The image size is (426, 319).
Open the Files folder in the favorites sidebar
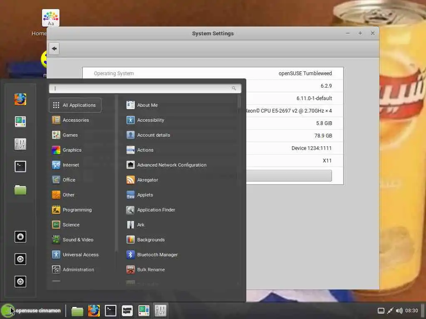[x=20, y=189]
